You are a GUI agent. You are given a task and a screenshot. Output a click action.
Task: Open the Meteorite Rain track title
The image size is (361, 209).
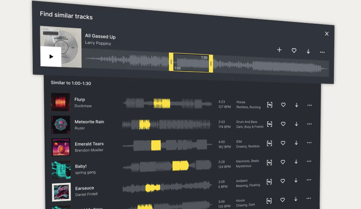(89, 121)
